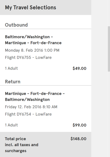The image size is (110, 157).
Task: Click the divider line under Outbound
Action: point(46,29)
